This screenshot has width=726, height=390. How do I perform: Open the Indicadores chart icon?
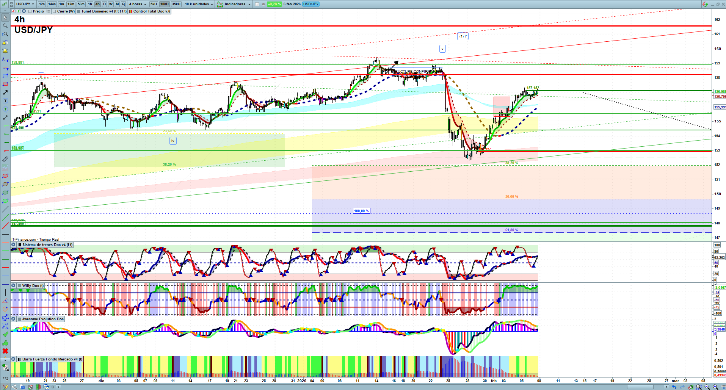[x=220, y=4]
